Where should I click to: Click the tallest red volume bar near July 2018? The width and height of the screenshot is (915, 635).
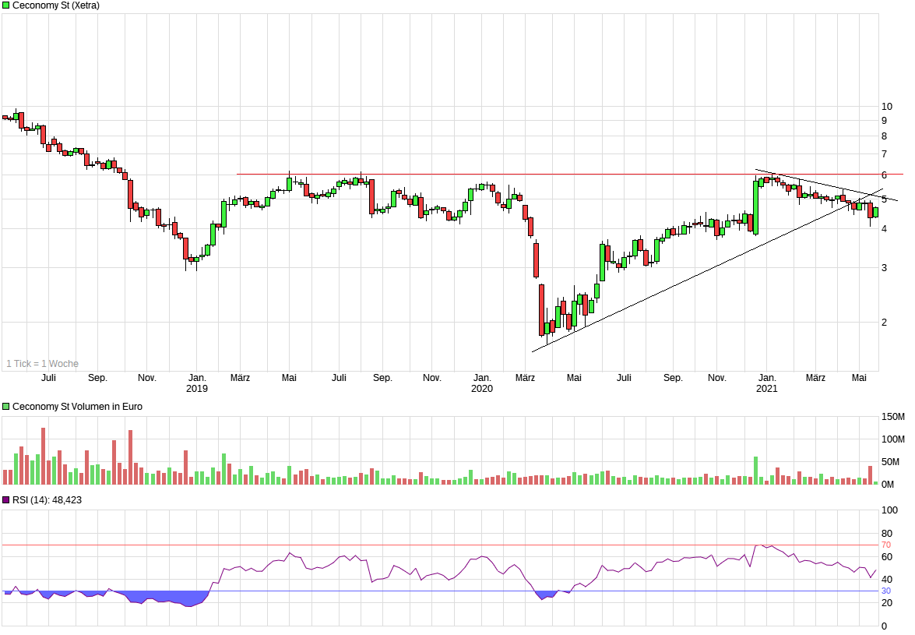(43, 456)
